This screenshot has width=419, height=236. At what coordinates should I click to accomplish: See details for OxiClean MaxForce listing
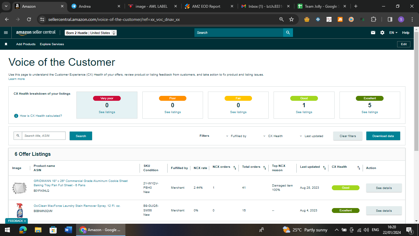tap(384, 210)
